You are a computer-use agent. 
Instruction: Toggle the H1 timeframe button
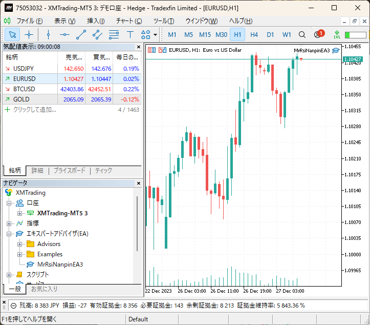point(237,35)
